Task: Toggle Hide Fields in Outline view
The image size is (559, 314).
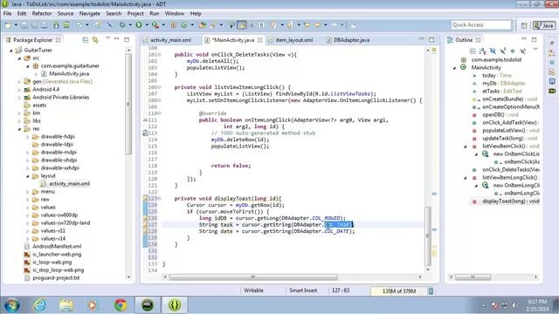Action: [x=493, y=51]
